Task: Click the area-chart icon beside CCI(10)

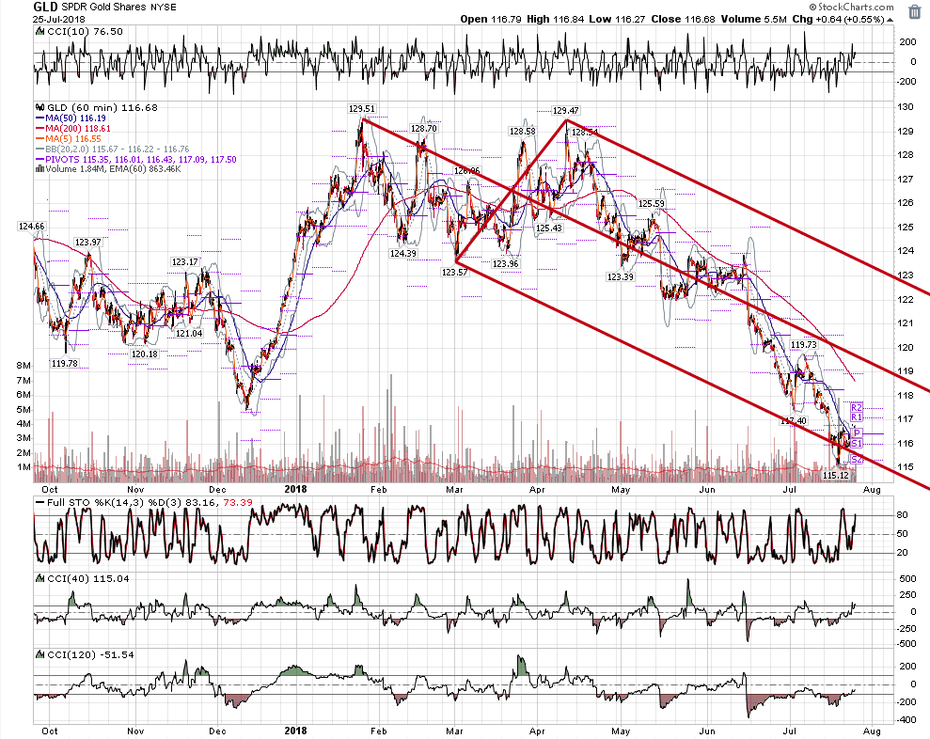Action: (39, 31)
